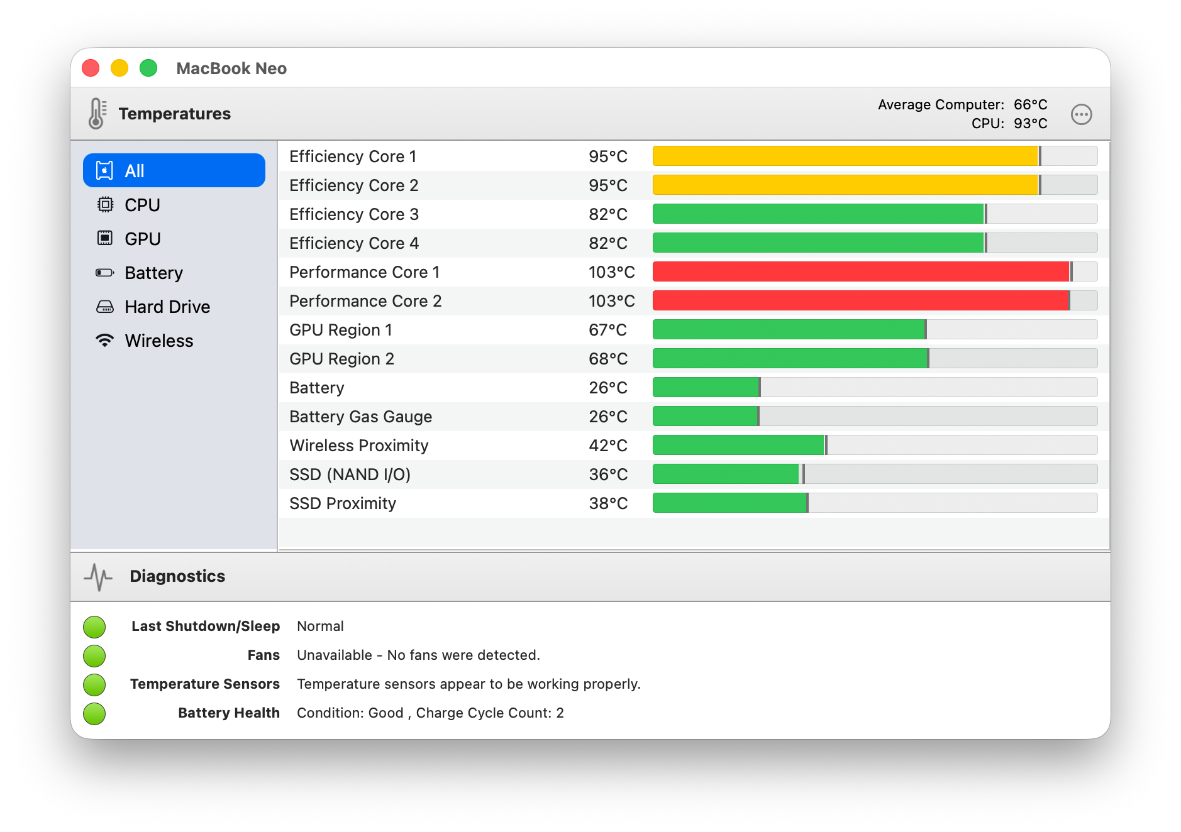The image size is (1181, 832).
Task: Select the All sensors view
Action: (x=174, y=170)
